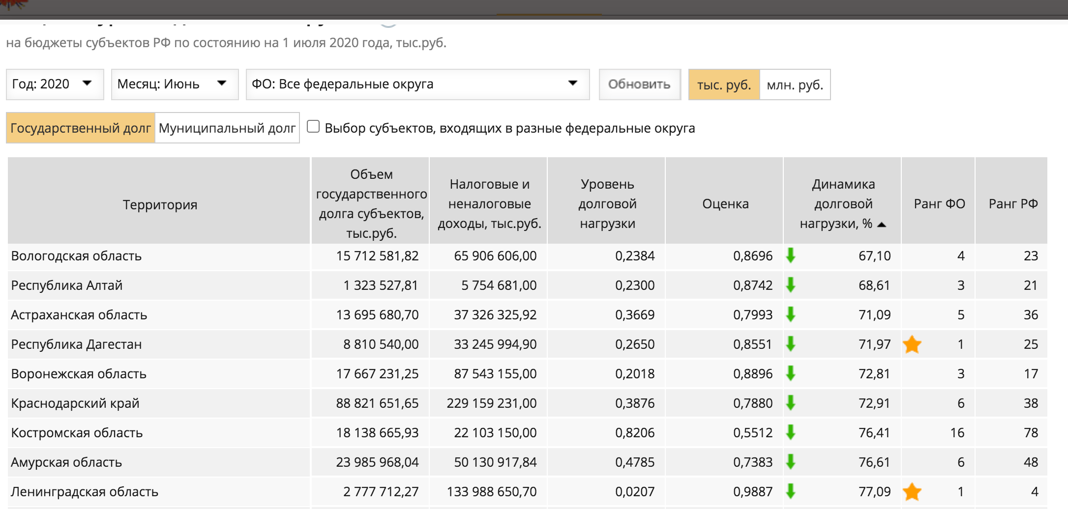1068x509 pixels.
Task: Sort by the Ранг РФ column header
Action: (x=1012, y=203)
